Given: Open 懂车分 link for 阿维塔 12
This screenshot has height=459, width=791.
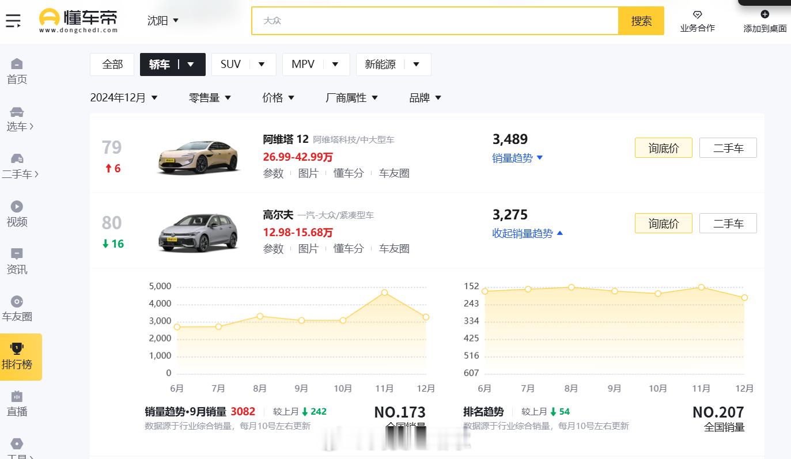Looking at the screenshot, I should pos(349,173).
